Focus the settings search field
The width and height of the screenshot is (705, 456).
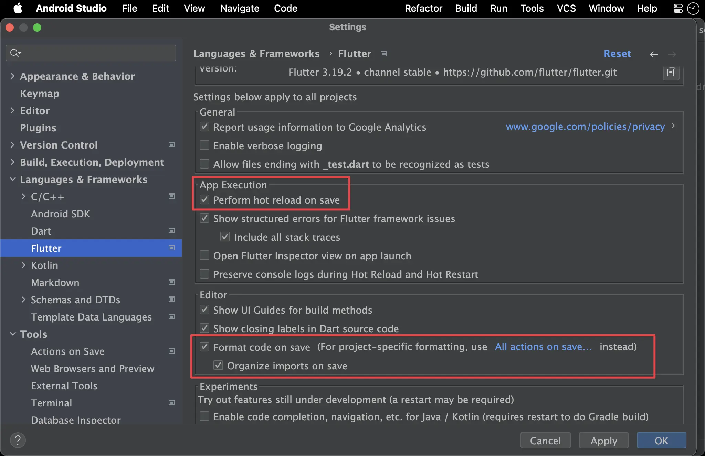tap(91, 53)
